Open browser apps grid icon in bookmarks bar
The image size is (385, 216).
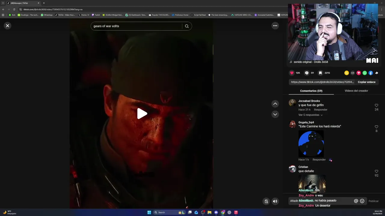click(3, 15)
